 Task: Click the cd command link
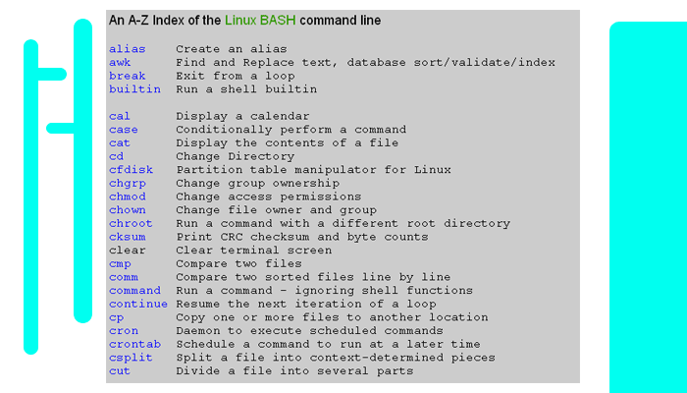click(116, 156)
